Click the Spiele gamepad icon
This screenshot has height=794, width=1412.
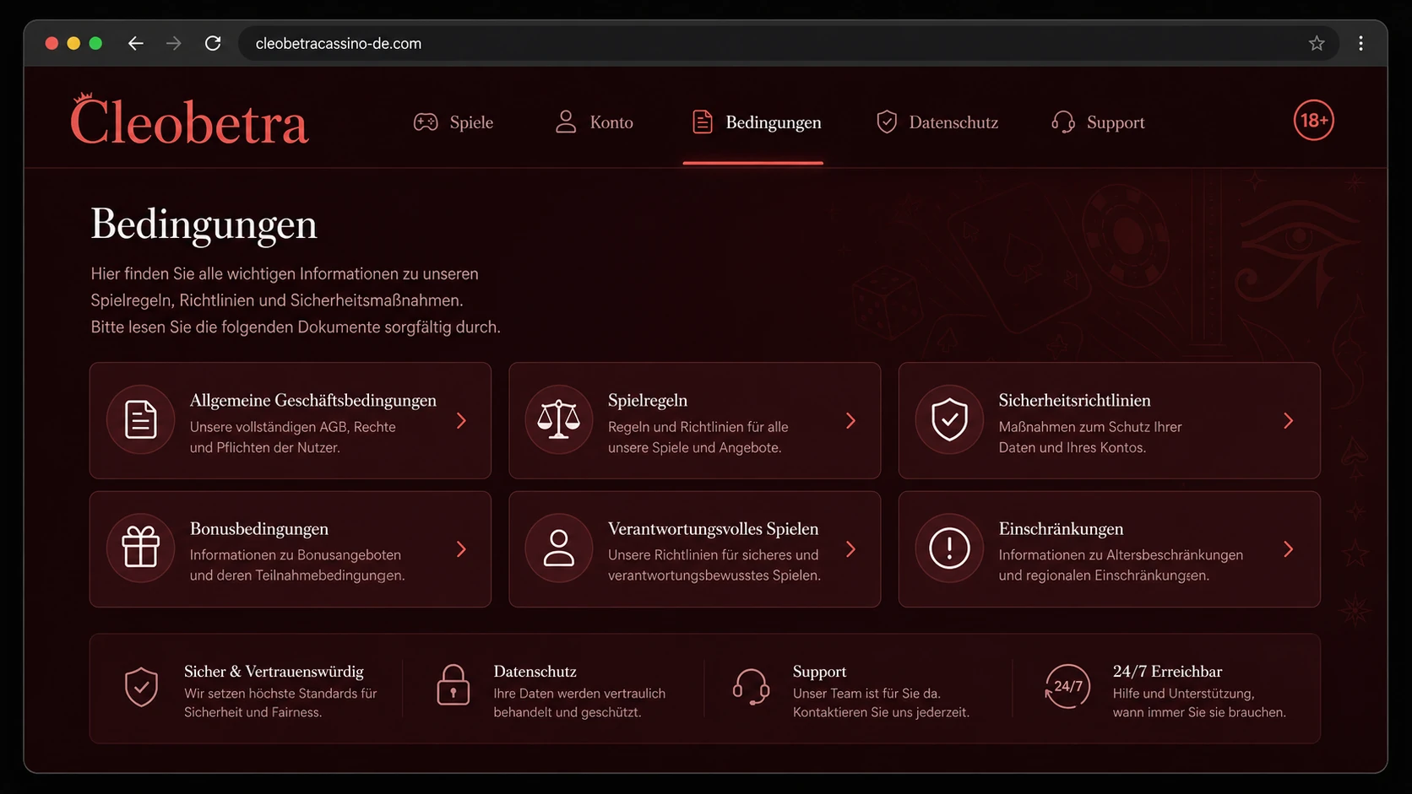tap(426, 122)
